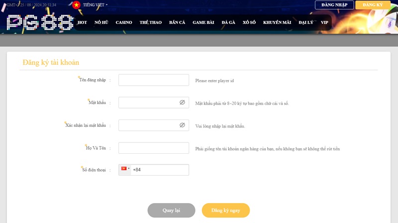
Task: Open the Nổ Hũ menu item
Action: click(x=101, y=22)
